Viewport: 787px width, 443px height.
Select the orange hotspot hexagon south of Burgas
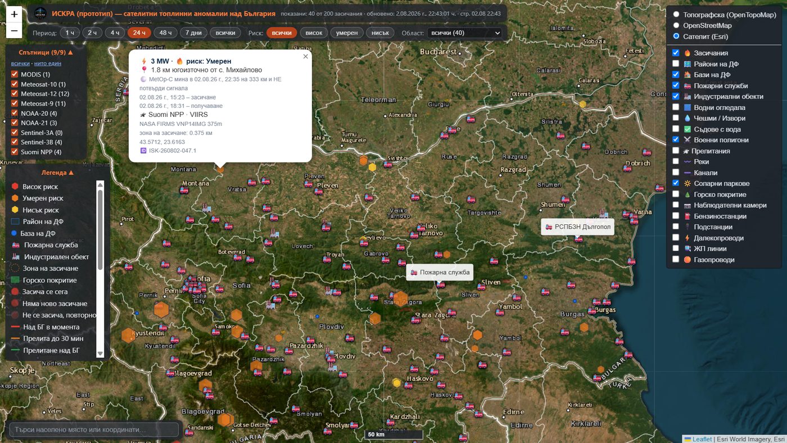pyautogui.click(x=584, y=327)
